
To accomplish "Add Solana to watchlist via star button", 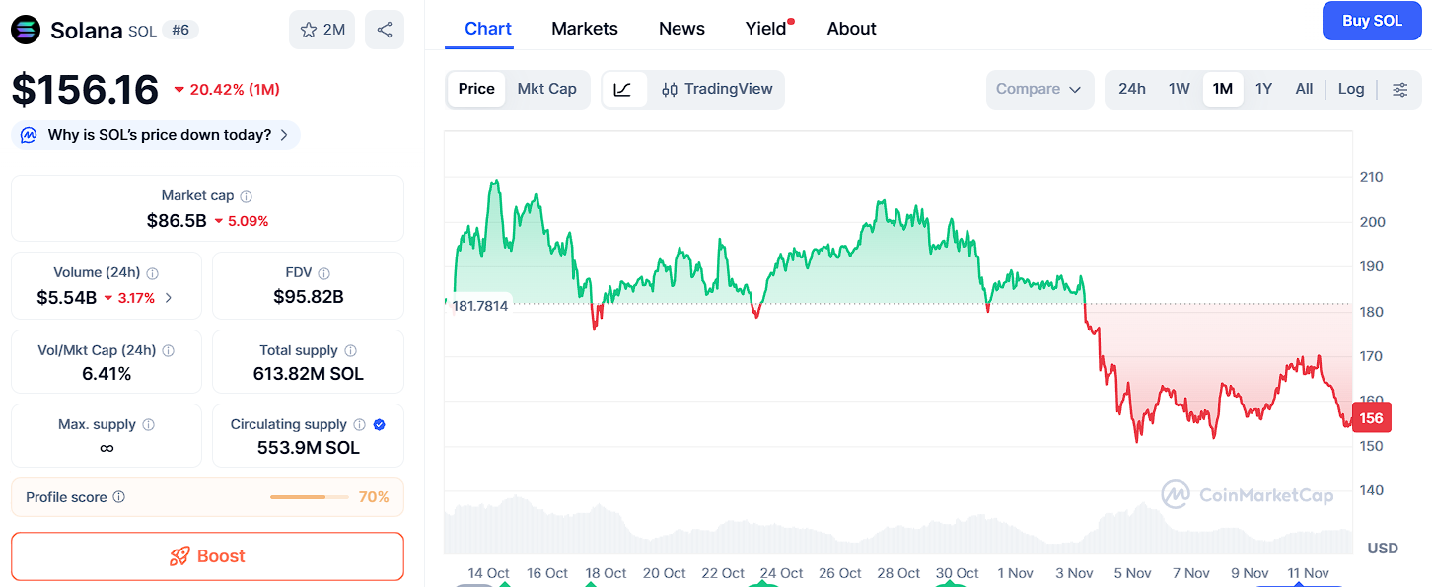I will (x=322, y=30).
